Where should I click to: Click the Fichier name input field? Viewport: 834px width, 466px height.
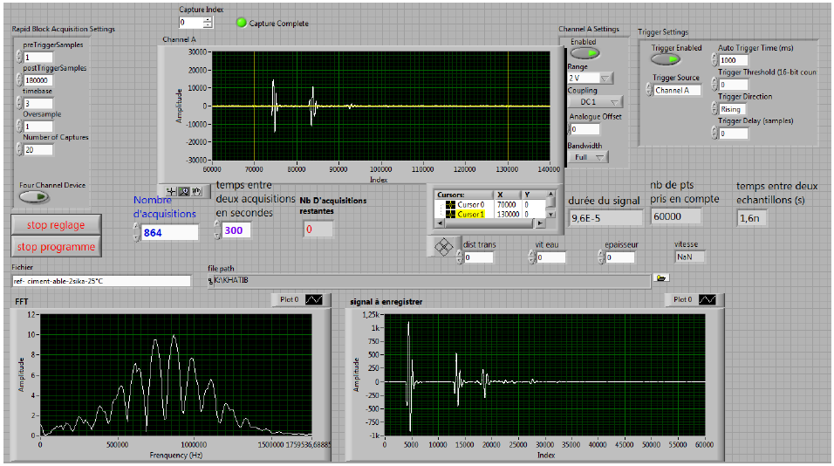coord(101,281)
